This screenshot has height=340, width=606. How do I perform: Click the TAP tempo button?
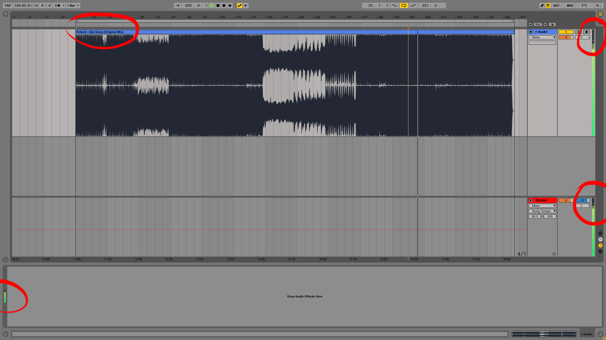tap(8, 5)
